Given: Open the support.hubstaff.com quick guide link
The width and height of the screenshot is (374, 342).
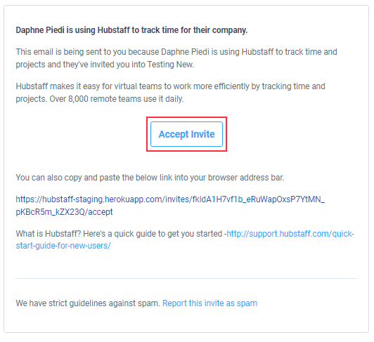Looking at the screenshot, I should (290, 234).
